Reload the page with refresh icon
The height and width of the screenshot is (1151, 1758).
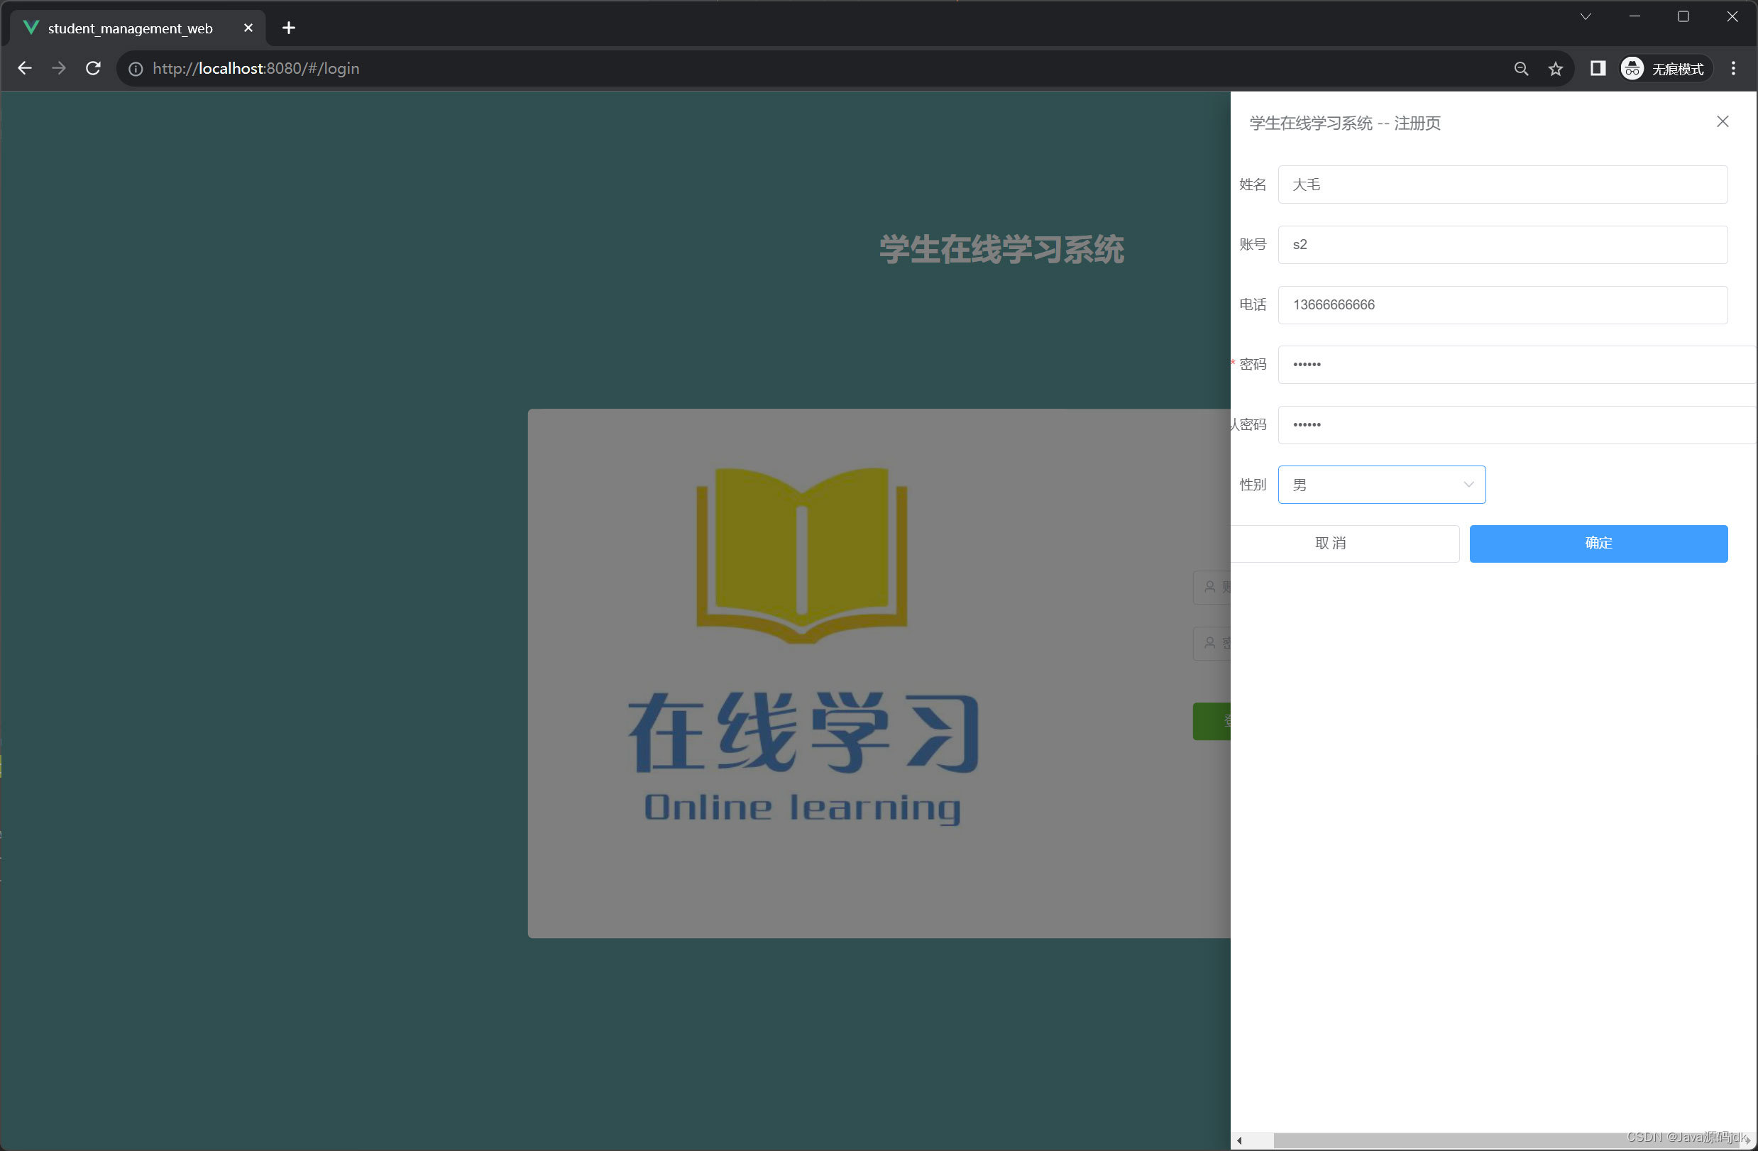[x=93, y=69]
